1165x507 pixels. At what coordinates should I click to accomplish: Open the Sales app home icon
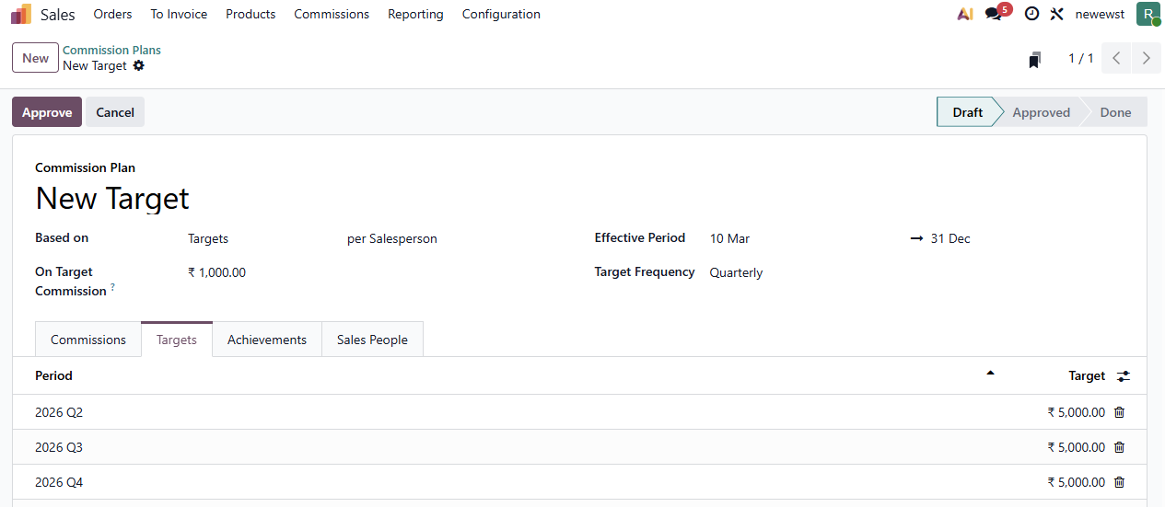pyautogui.click(x=21, y=14)
